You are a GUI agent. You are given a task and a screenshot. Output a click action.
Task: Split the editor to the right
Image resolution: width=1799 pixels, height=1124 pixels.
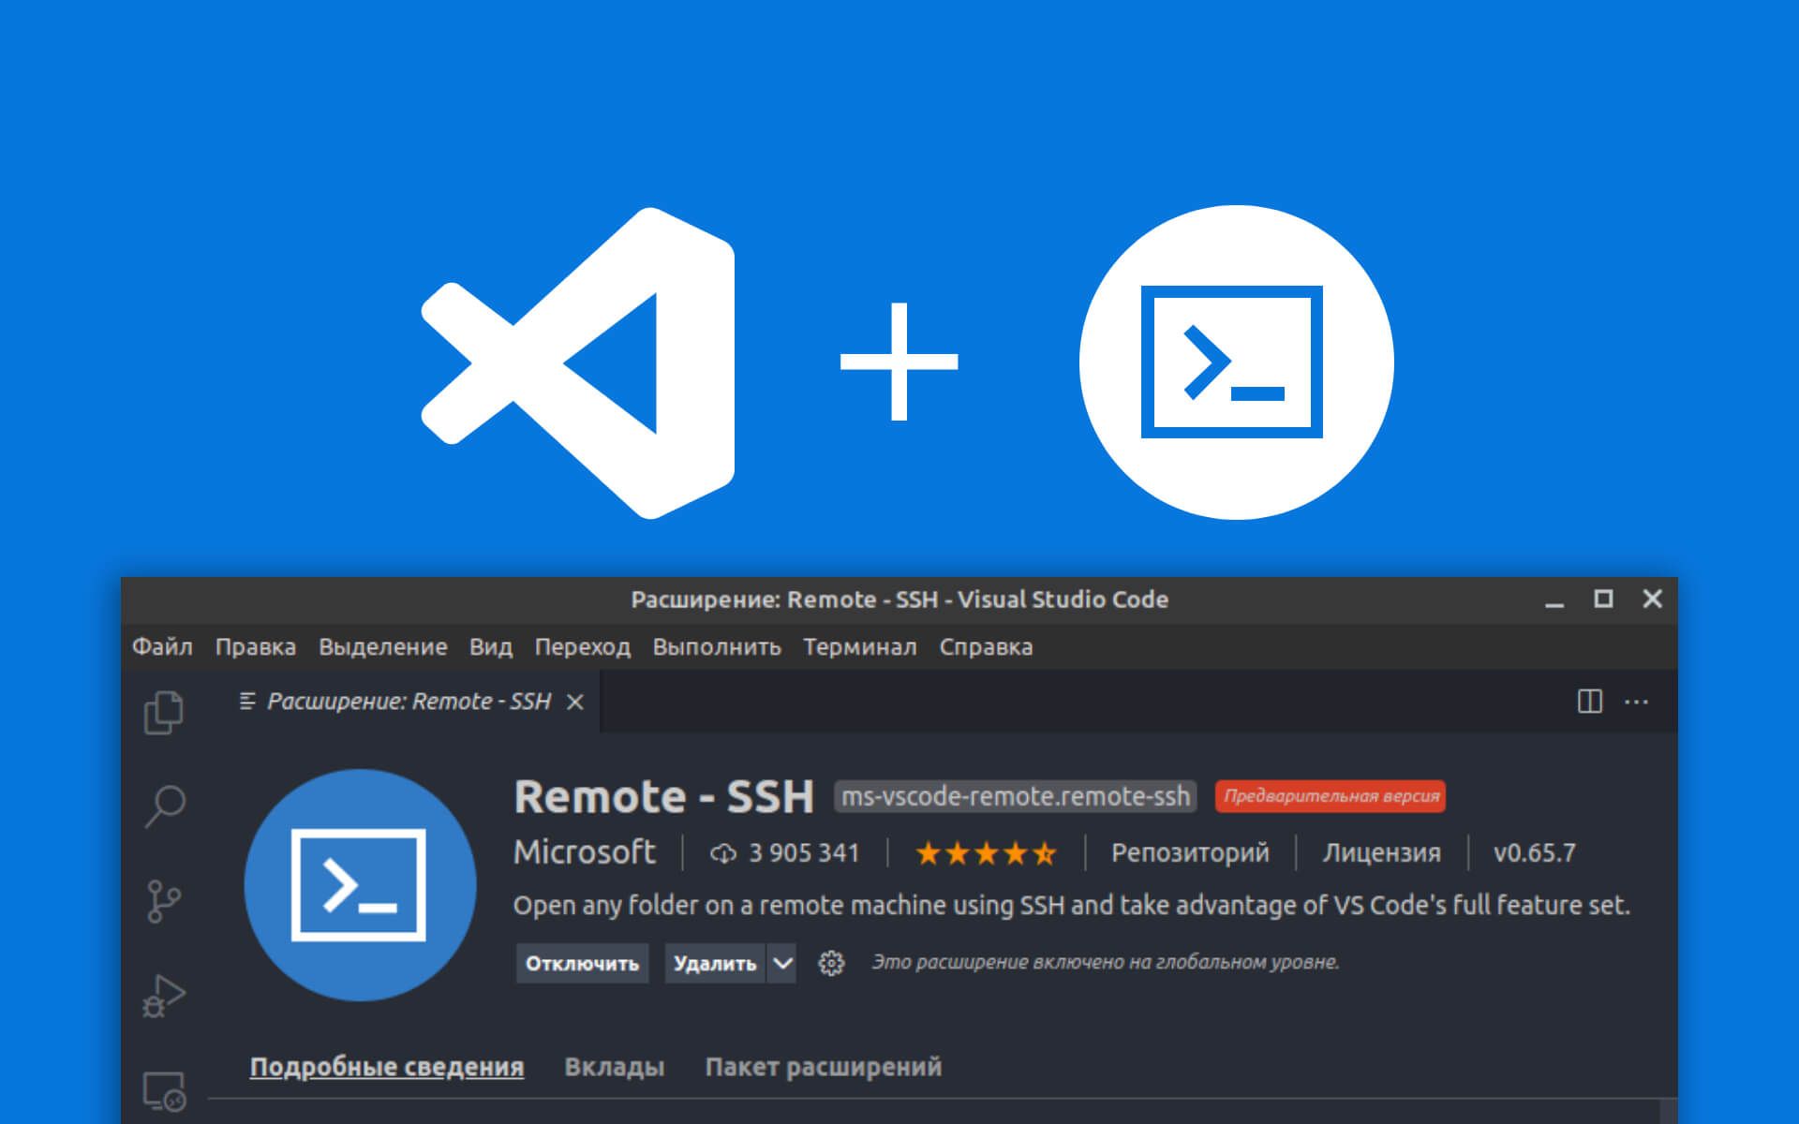pyautogui.click(x=1590, y=702)
